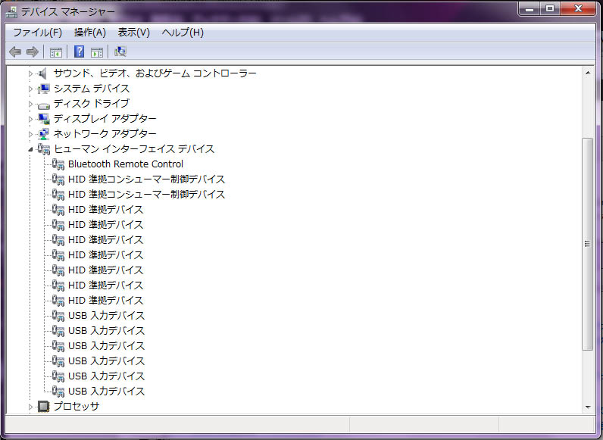This screenshot has width=603, height=440.
Task: Select the ヒューマン インターフェイス デバイス category icon
Action: point(43,149)
